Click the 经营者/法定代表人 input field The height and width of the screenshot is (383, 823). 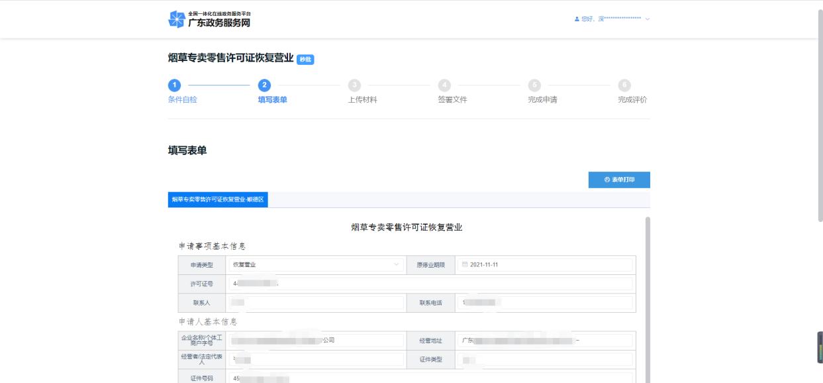(316, 360)
